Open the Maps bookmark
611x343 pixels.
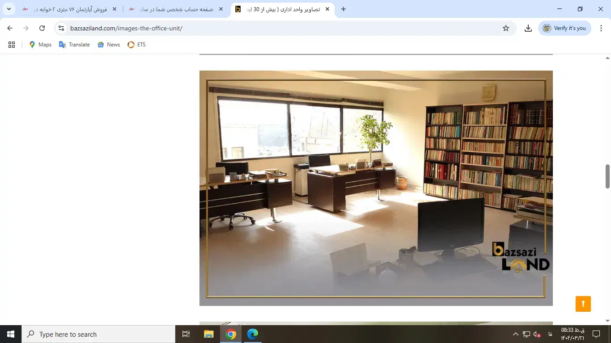click(40, 45)
